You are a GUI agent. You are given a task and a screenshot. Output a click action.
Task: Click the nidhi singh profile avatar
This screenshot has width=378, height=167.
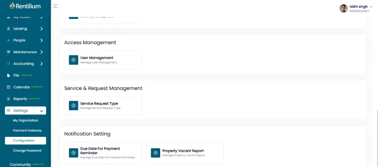click(343, 8)
